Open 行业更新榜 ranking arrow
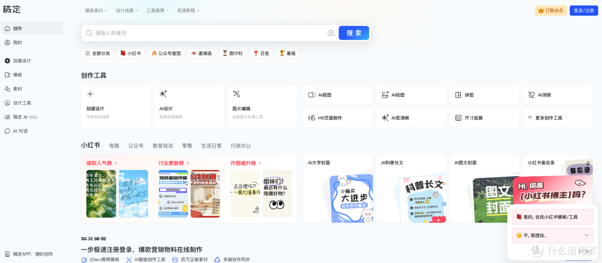 point(188,163)
